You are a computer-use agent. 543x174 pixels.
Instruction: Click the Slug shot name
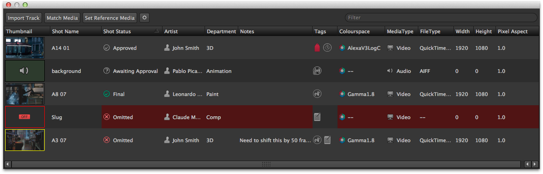coord(57,117)
